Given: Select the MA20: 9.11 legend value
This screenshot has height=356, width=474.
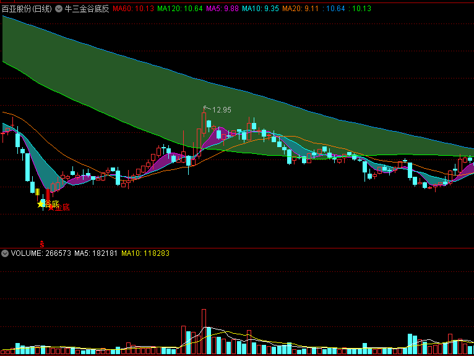Looking at the screenshot, I should coord(301,9).
